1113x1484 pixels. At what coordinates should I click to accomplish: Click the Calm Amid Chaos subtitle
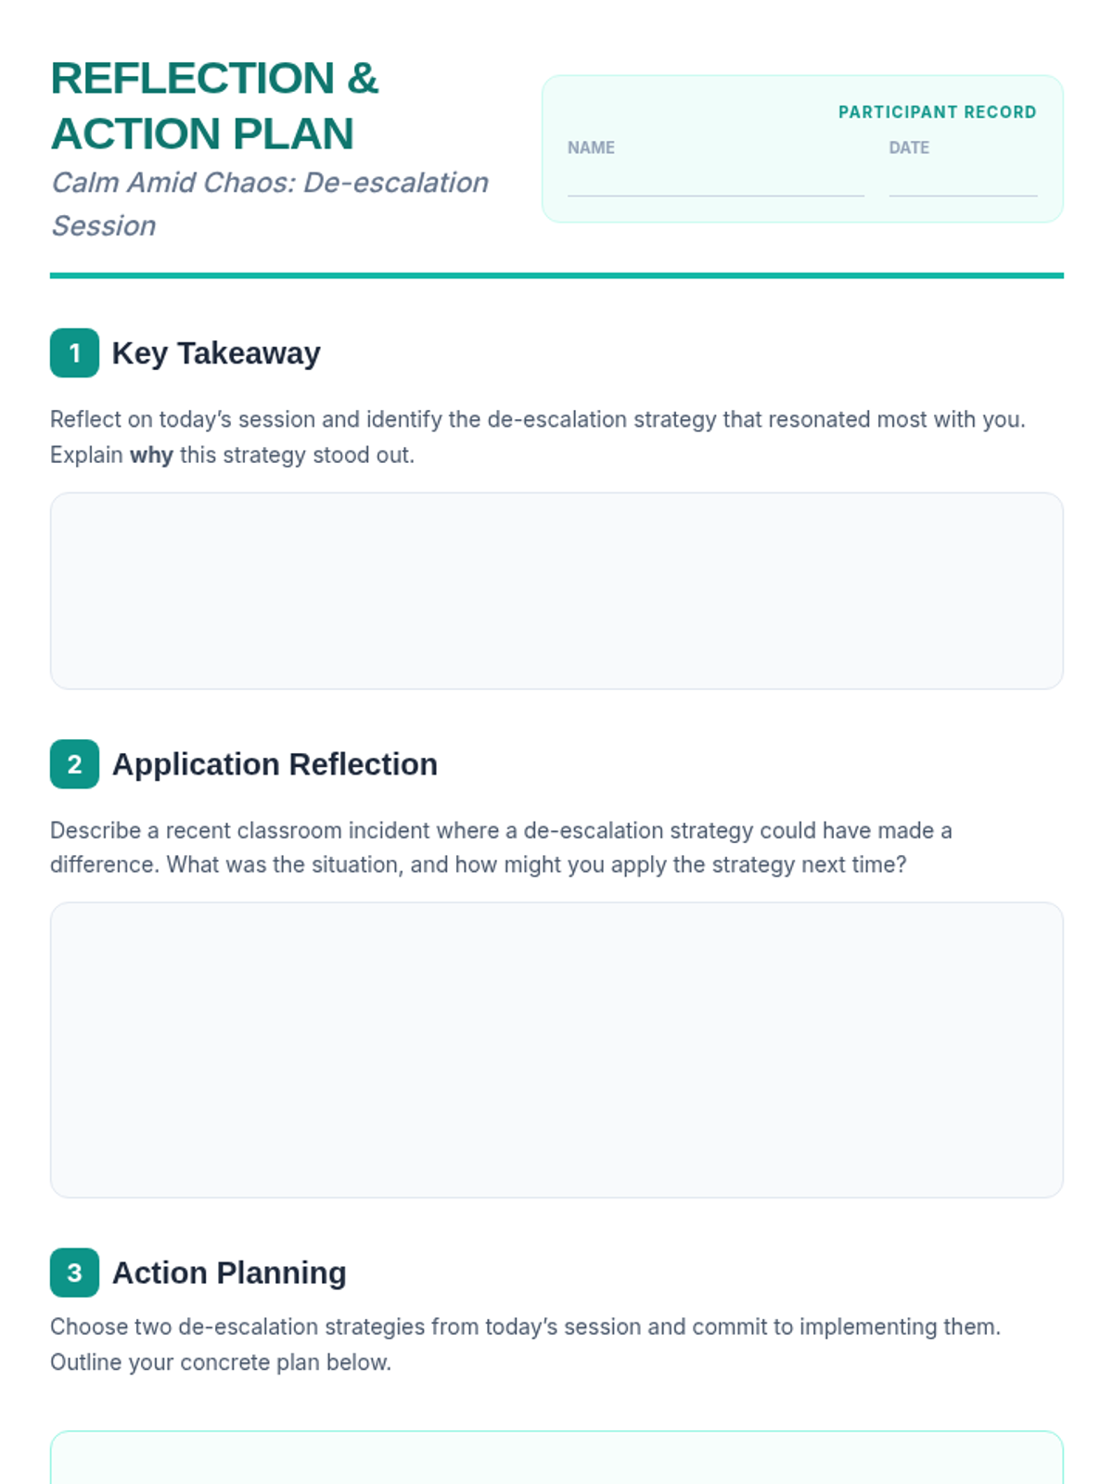coord(269,204)
